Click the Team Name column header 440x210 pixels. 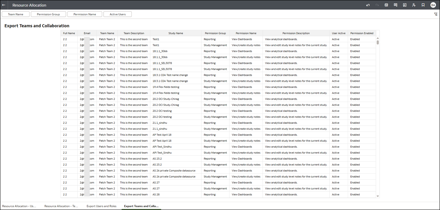(x=107, y=33)
